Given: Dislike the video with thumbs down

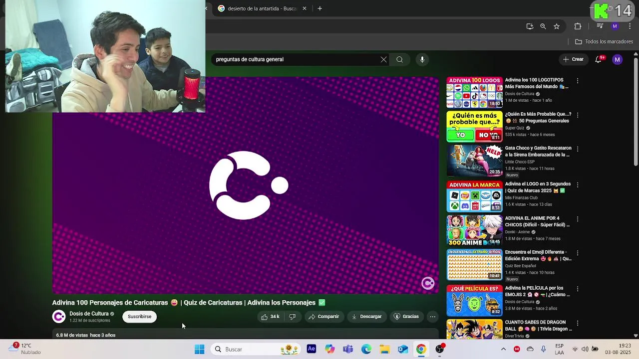Looking at the screenshot, I should (293, 317).
